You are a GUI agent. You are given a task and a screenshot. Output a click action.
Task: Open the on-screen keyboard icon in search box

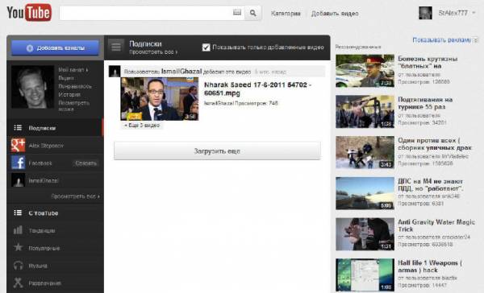pos(237,12)
